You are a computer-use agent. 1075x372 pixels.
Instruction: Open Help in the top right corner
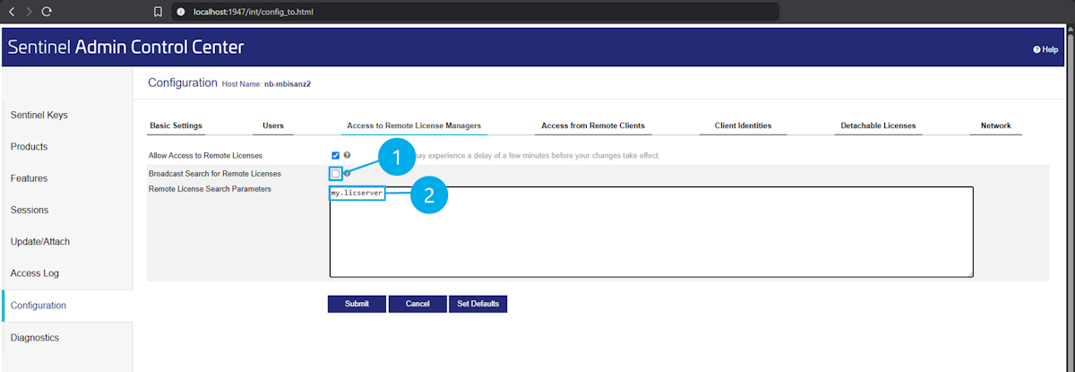coord(1045,49)
